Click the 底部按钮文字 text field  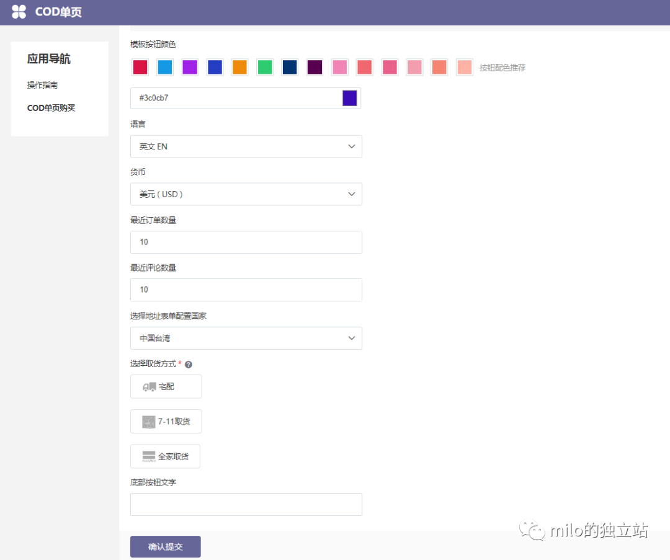coord(246,504)
